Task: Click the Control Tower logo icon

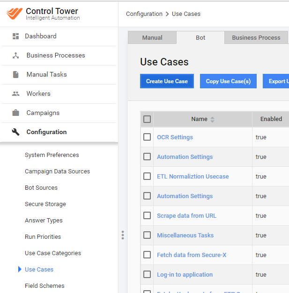Action: pos(15,14)
